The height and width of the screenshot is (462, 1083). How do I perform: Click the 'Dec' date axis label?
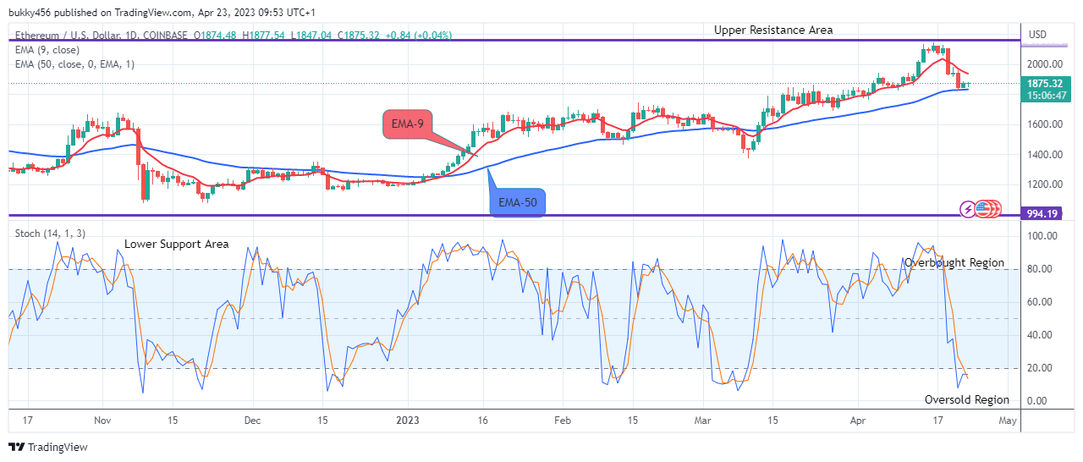[x=251, y=420]
